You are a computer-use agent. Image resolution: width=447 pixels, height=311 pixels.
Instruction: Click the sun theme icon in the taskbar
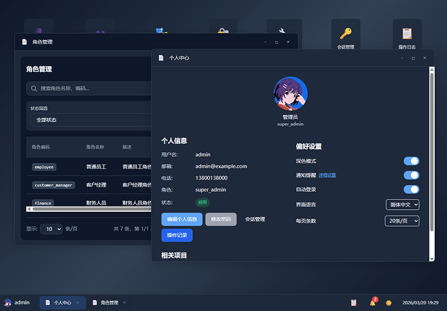(389, 303)
